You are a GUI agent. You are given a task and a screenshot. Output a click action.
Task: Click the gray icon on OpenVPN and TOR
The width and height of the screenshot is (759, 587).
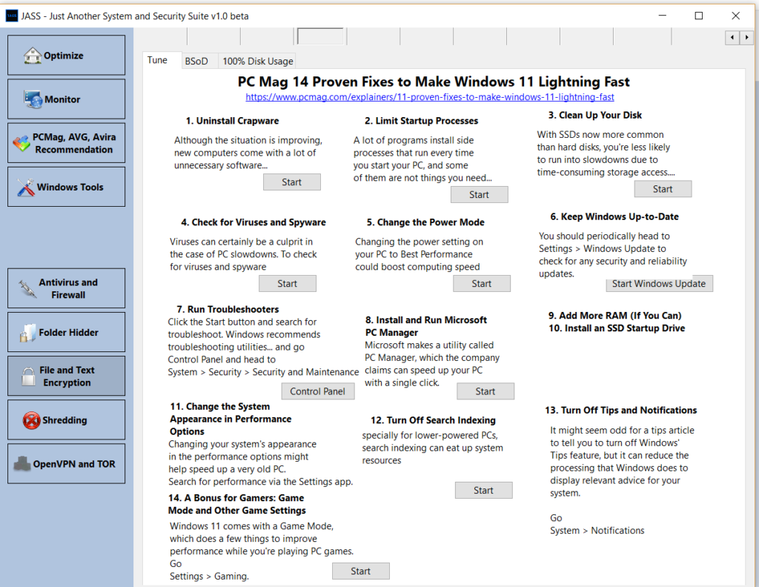22,464
